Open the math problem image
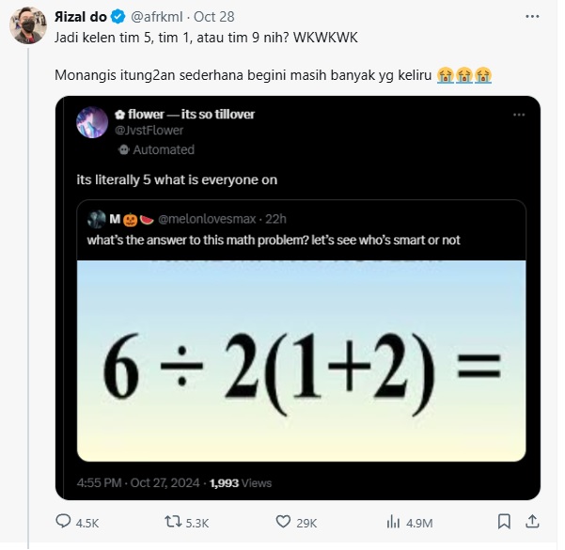The width and height of the screenshot is (565, 550). [x=301, y=361]
